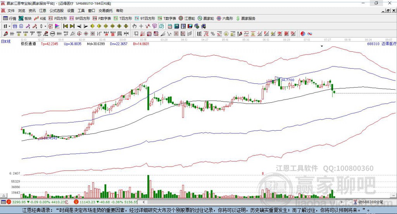The height and width of the screenshot is (214, 397).
Task: Toggle the 权 adjustment icon
Action: pyautogui.click(x=51, y=26)
